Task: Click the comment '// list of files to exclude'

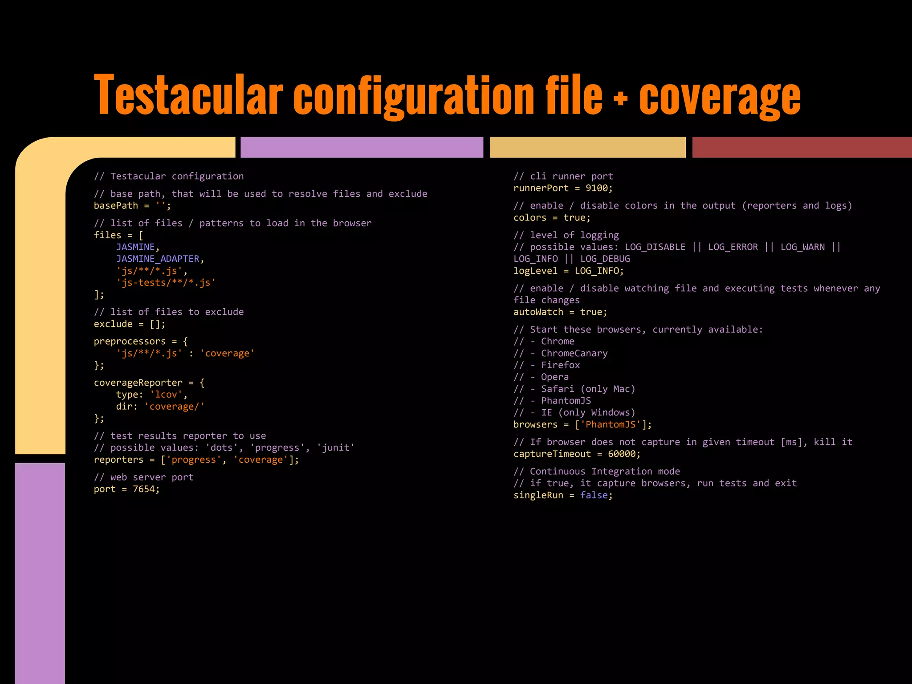Action: tap(169, 312)
